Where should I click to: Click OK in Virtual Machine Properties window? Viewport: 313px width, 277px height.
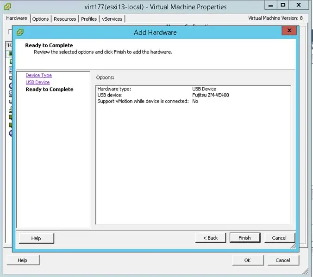click(248, 260)
